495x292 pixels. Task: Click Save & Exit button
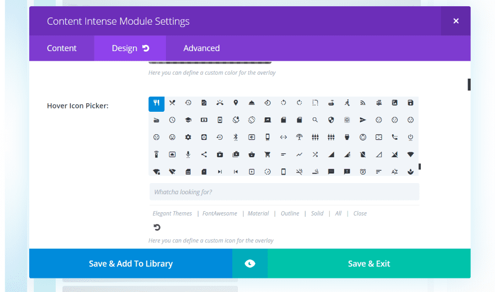click(369, 264)
